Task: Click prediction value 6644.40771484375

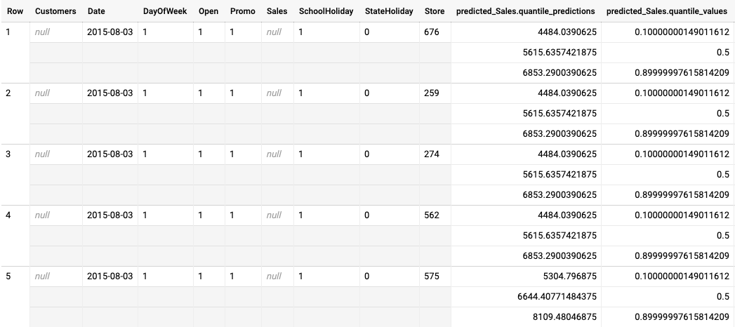Action: click(557, 297)
